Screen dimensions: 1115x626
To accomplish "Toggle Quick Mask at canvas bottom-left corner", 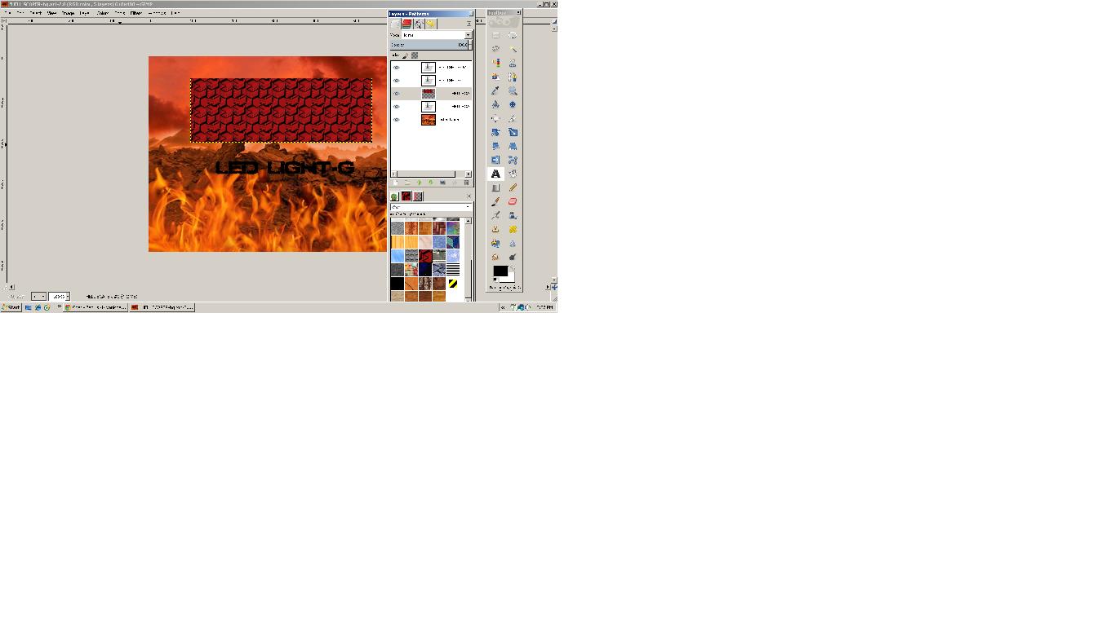I will pyautogui.click(x=3, y=287).
